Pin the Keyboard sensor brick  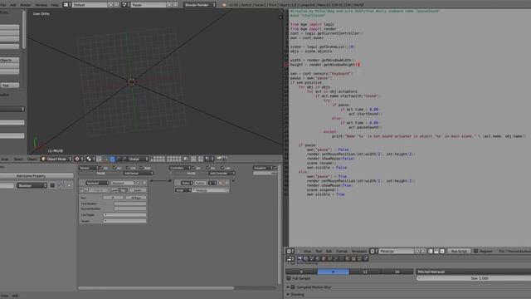click(139, 183)
